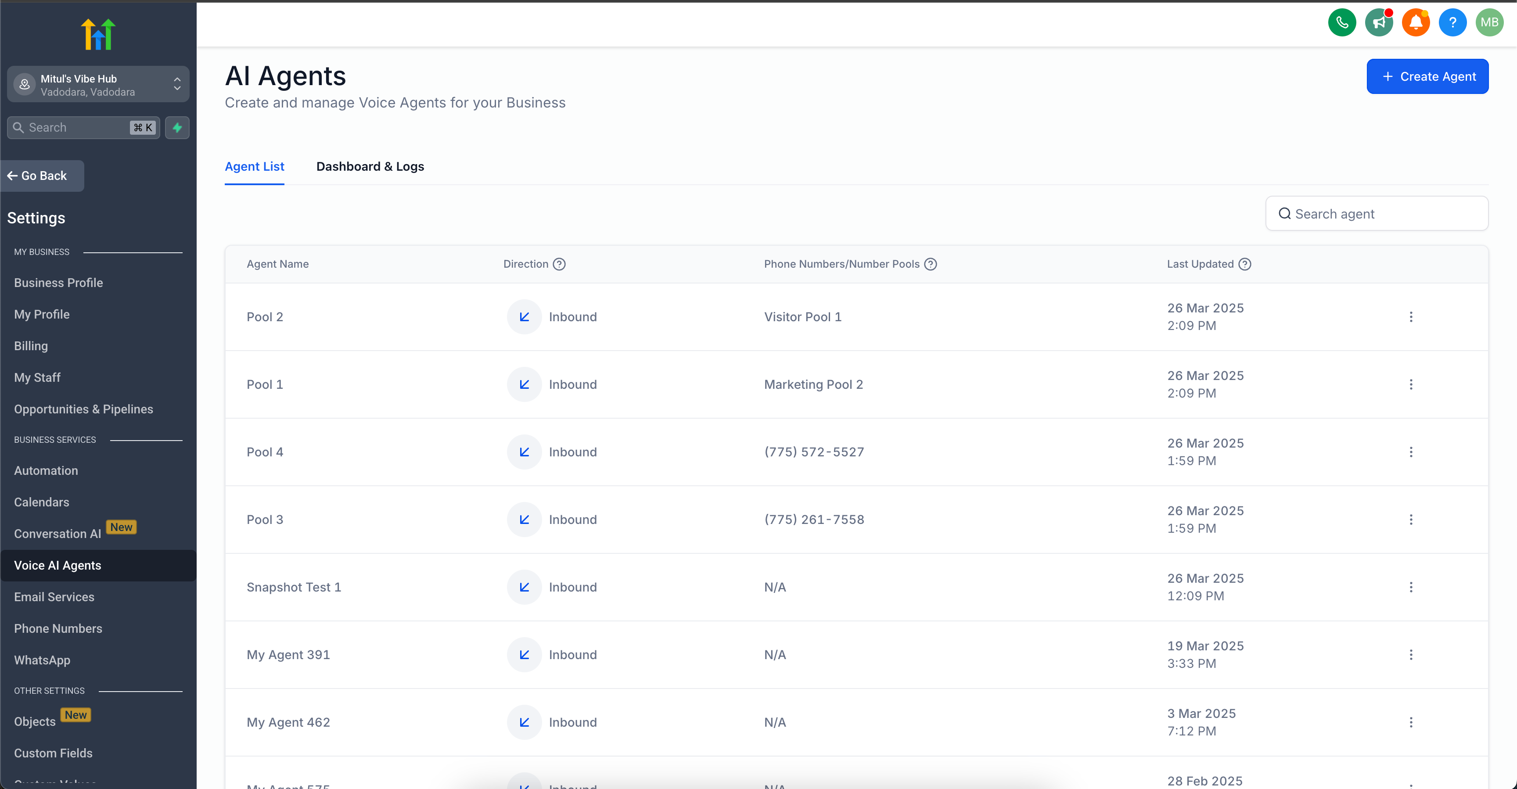Screen dimensions: 1517x789
Task: Click Last Updated column info icon
Action: [x=1244, y=264]
